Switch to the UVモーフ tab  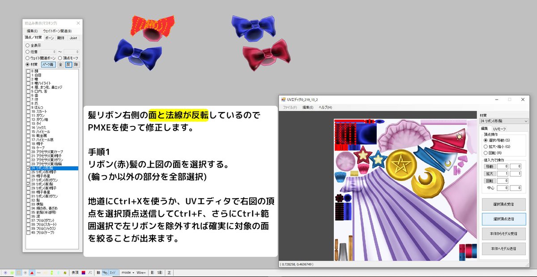coord(499,129)
